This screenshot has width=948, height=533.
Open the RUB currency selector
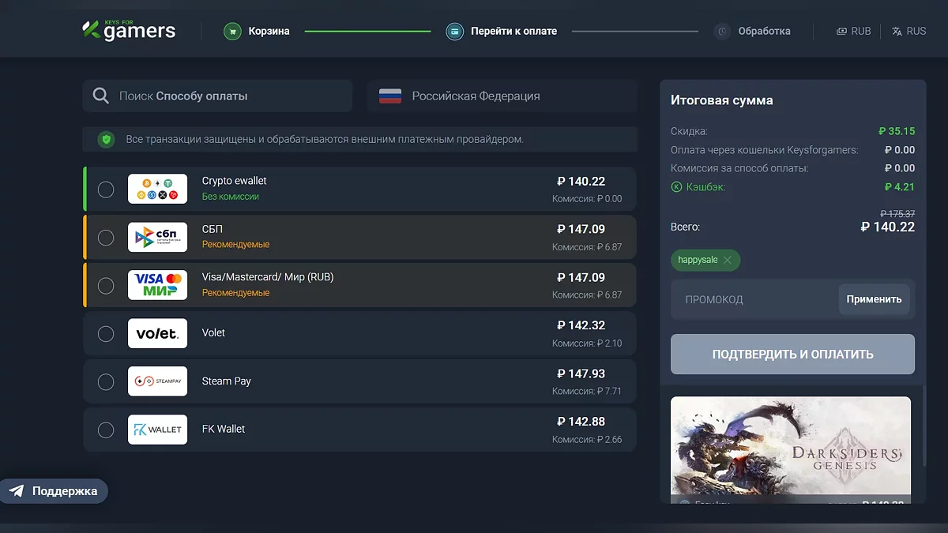click(854, 32)
